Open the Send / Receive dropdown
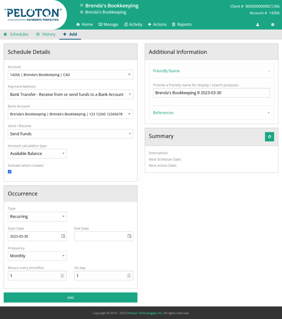 point(70,134)
